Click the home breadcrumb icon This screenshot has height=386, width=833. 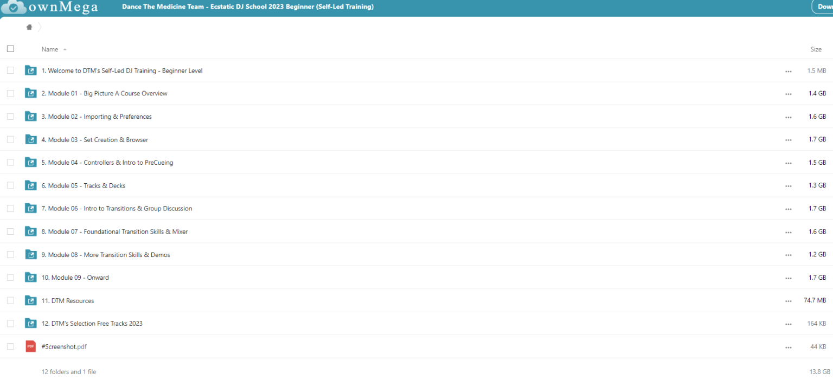tap(29, 27)
